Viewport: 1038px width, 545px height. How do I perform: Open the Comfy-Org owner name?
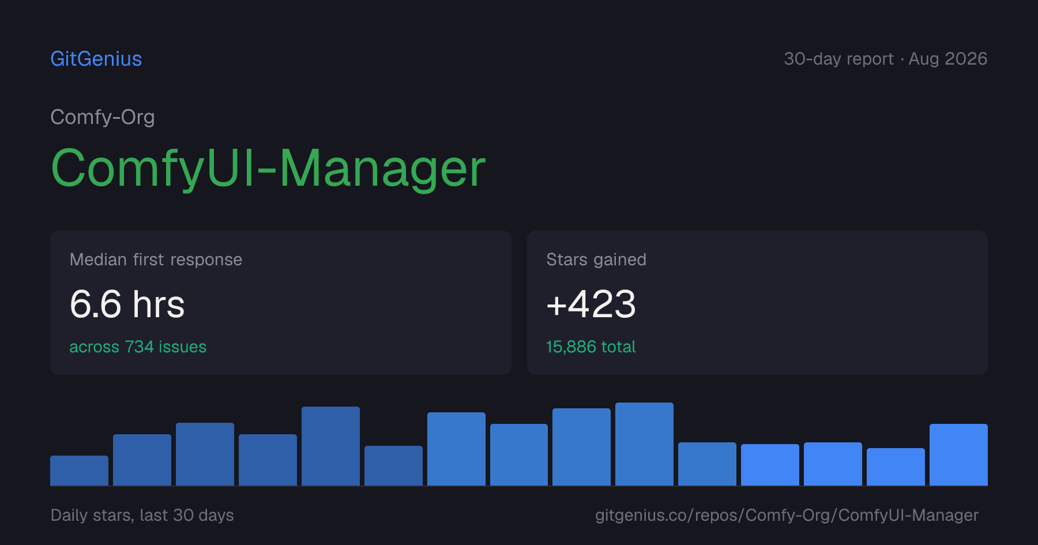point(103,117)
